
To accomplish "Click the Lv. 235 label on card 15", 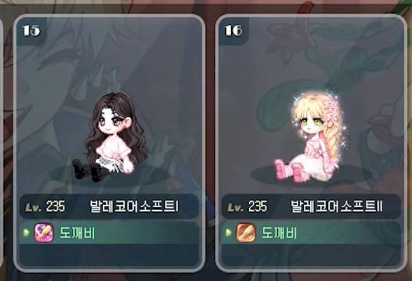I will point(45,207).
